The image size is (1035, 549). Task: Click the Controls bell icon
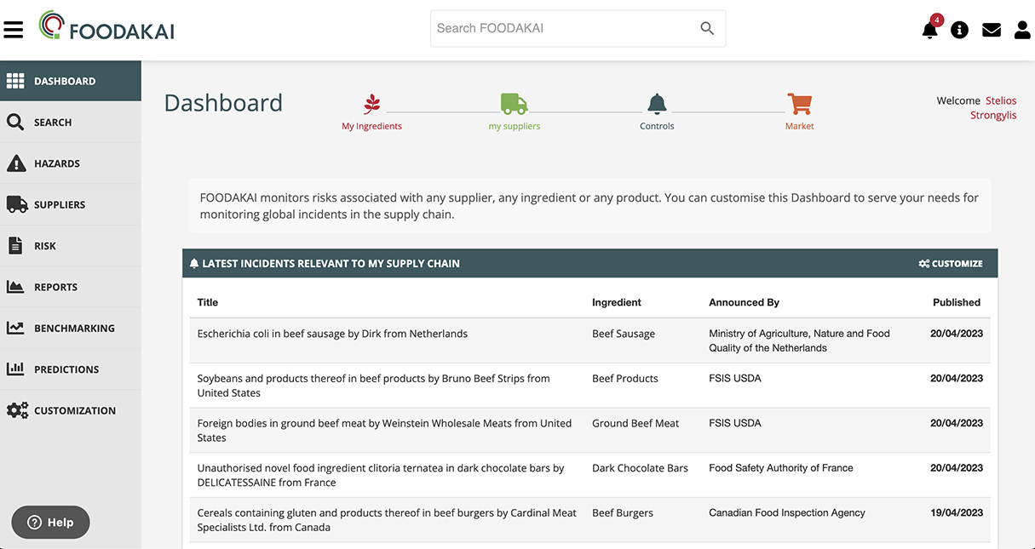[657, 104]
